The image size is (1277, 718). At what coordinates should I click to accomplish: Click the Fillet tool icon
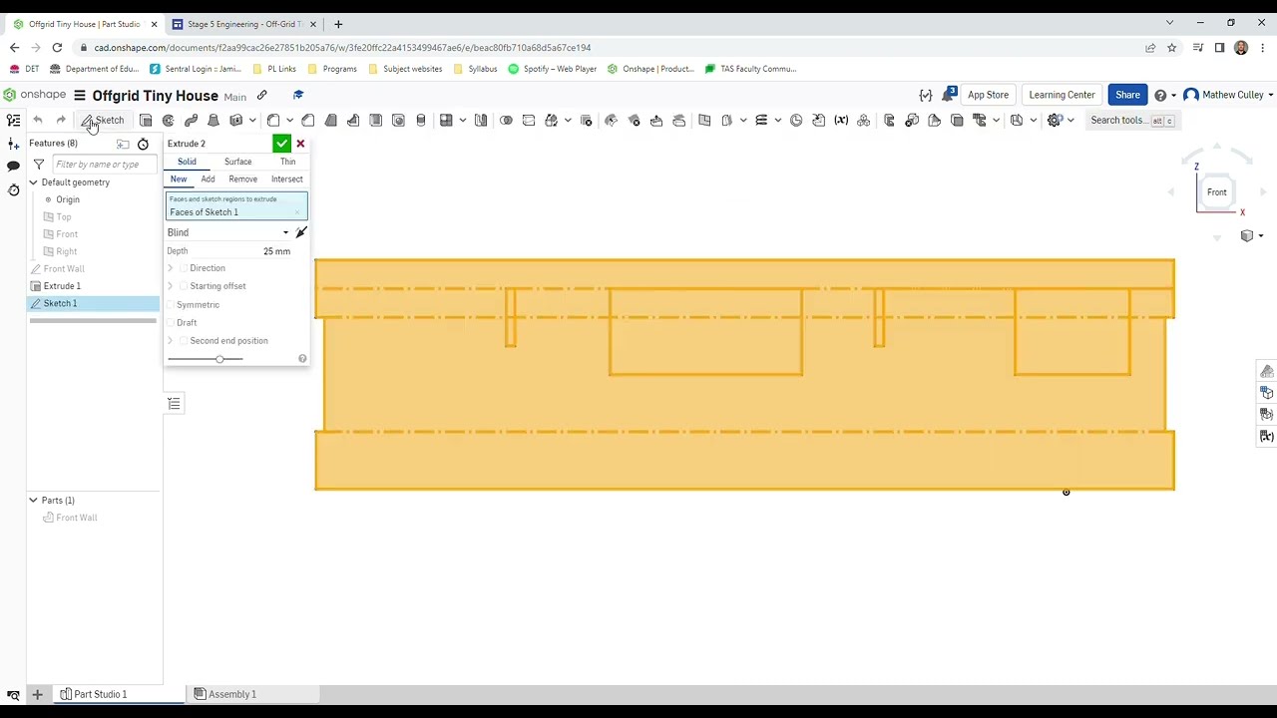coord(272,120)
